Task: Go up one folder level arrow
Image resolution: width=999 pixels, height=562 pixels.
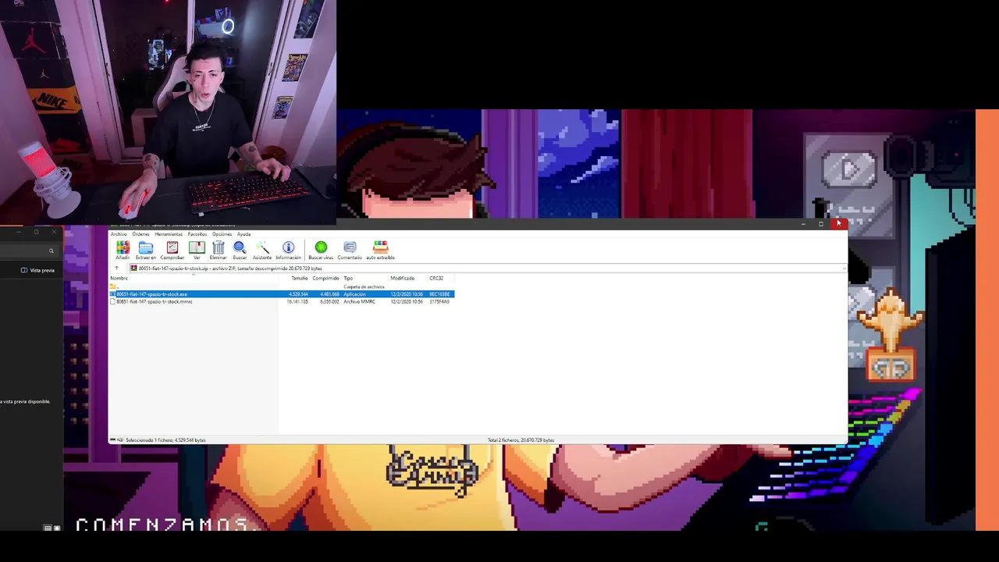Action: (x=116, y=269)
